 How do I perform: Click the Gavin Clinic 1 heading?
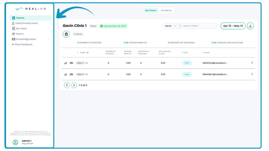(75, 26)
